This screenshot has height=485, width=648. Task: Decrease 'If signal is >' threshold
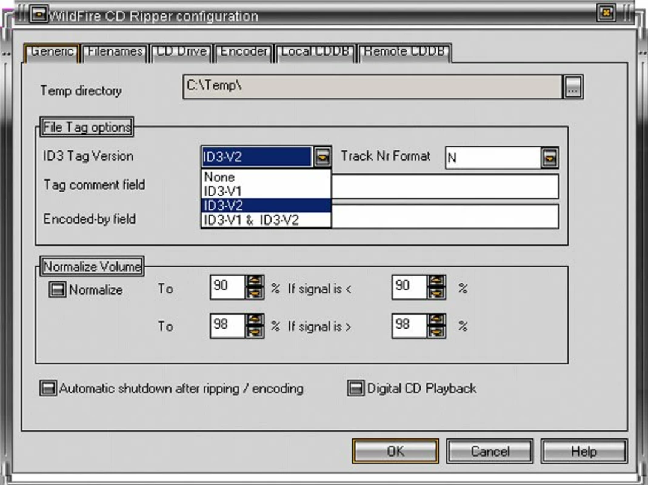click(436, 332)
